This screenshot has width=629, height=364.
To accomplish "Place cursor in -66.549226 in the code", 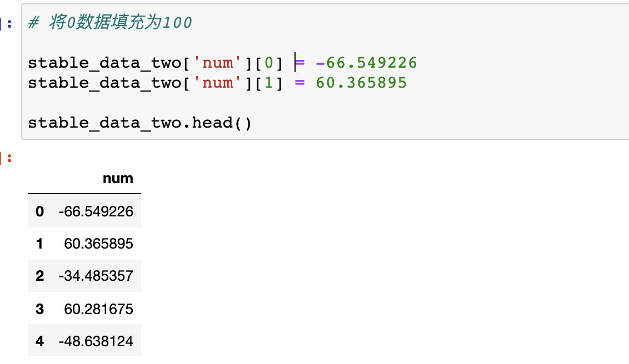I will (x=366, y=63).
